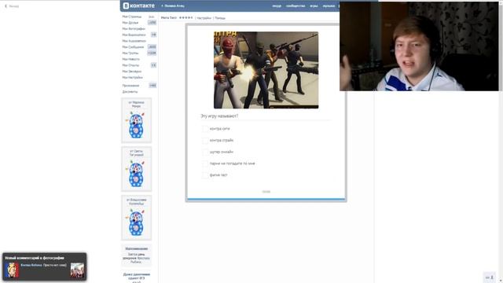
Task: Open the first matryoshka gift in the sidebar
Action: coord(136,125)
